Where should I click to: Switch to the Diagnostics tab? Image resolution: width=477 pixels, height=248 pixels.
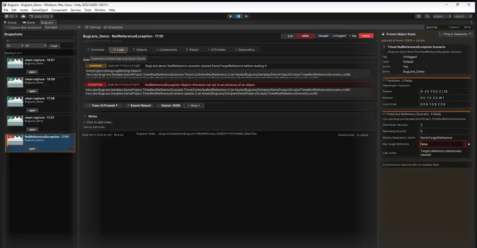(244, 50)
